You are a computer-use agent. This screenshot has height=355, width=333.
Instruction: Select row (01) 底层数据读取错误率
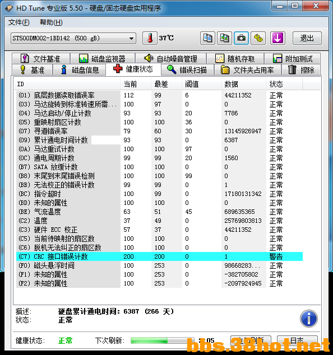pyautogui.click(x=159, y=95)
